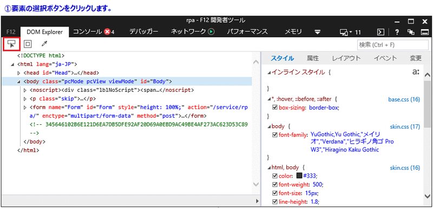Open the F12 tab
Viewport: 433px width, 208px height.
coord(10,32)
